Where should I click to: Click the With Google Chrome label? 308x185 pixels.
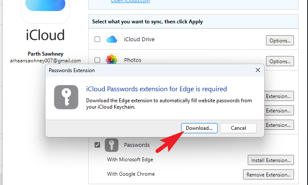(x=131, y=174)
